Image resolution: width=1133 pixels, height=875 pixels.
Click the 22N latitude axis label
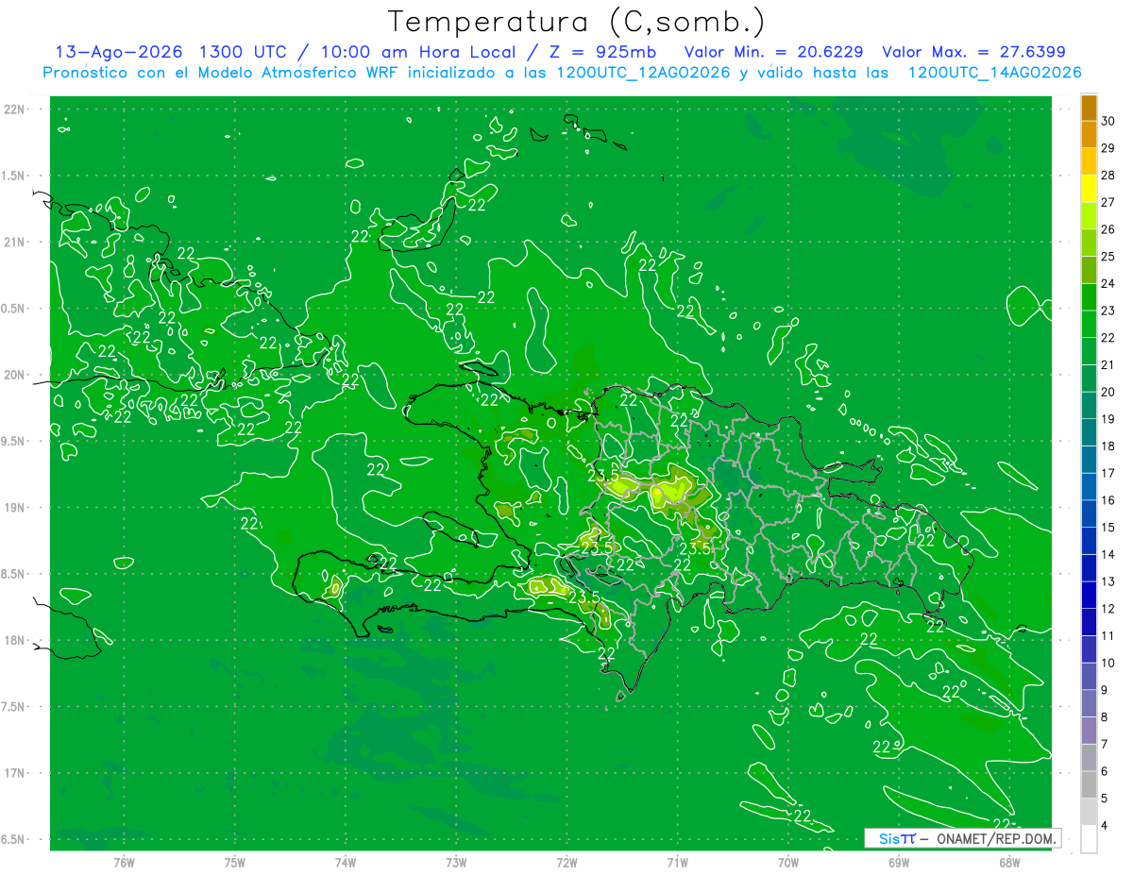[15, 109]
